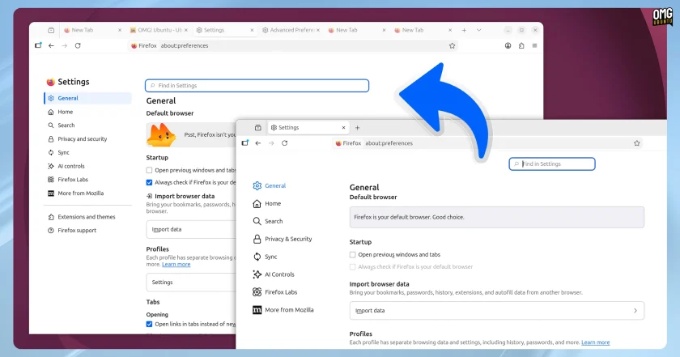Open Learn more link in front window
The height and width of the screenshot is (357, 680).
[596, 342]
